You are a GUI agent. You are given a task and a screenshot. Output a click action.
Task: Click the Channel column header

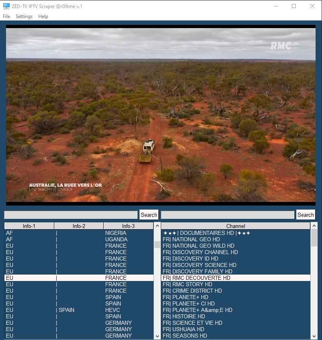[x=236, y=226]
